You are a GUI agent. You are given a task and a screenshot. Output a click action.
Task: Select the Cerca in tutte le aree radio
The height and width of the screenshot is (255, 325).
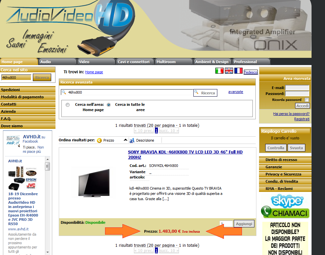[109, 105]
